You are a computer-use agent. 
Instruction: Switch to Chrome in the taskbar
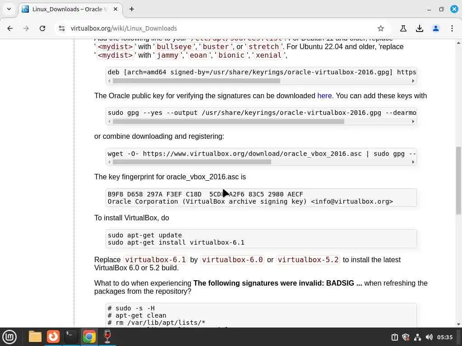point(89,337)
